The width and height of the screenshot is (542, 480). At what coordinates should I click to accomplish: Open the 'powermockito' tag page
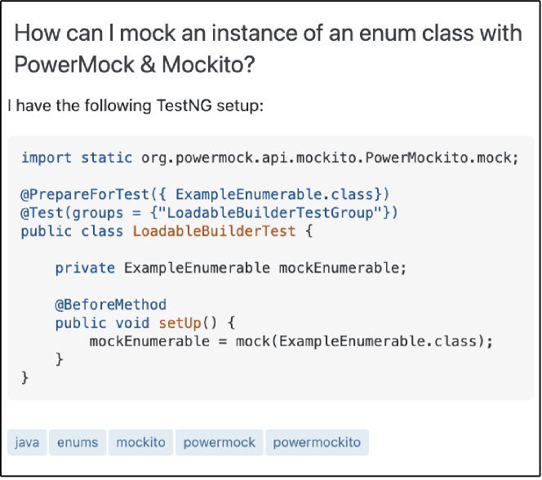[x=317, y=442]
